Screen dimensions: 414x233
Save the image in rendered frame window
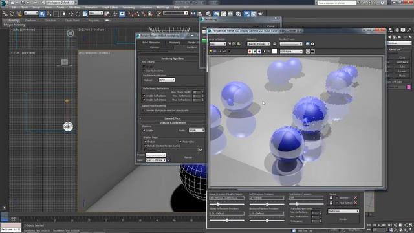coord(211,51)
